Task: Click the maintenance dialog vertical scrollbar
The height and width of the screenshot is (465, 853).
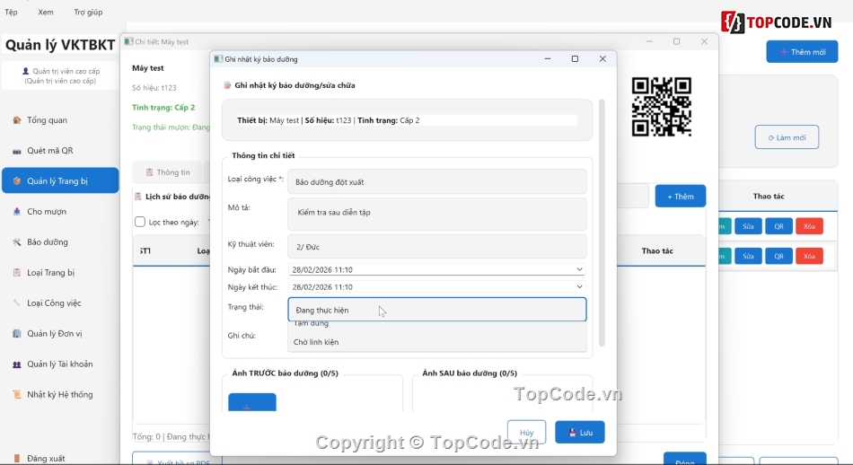Action: point(602,223)
